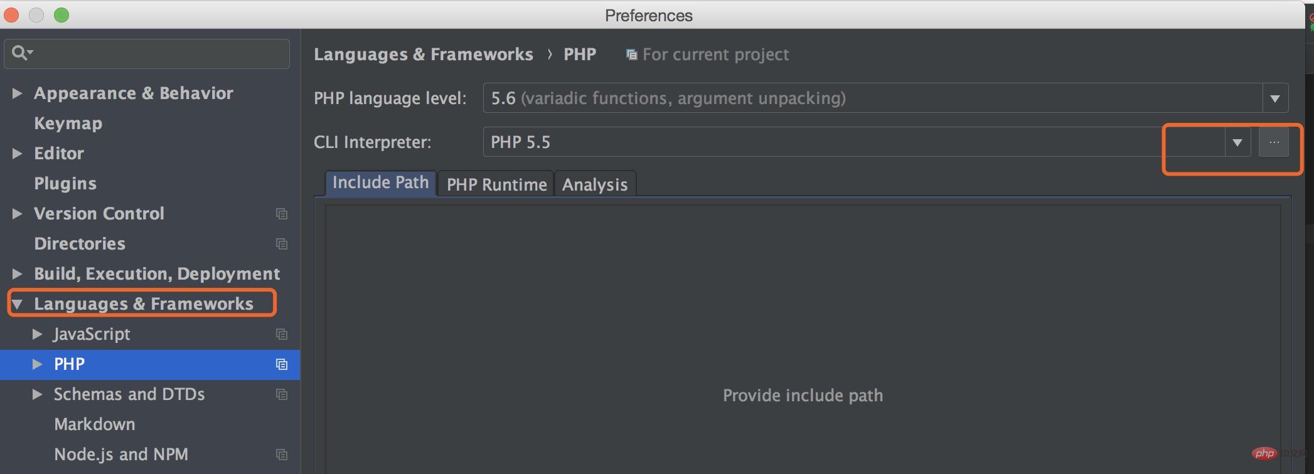1314x474 pixels.
Task: Click the 'For current project' icon
Action: (x=631, y=55)
